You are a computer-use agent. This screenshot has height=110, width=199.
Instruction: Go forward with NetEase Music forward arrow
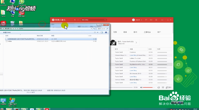[x=78, y=20]
